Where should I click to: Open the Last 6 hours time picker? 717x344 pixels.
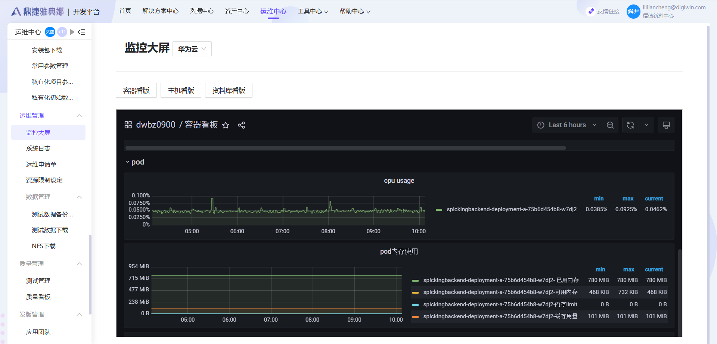point(567,125)
